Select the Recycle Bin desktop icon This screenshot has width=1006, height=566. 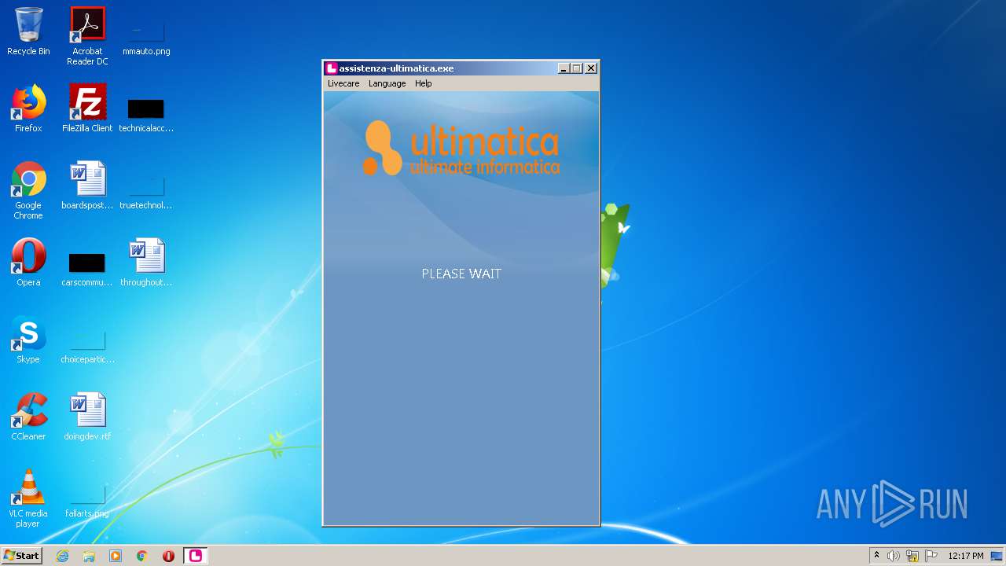(x=28, y=31)
